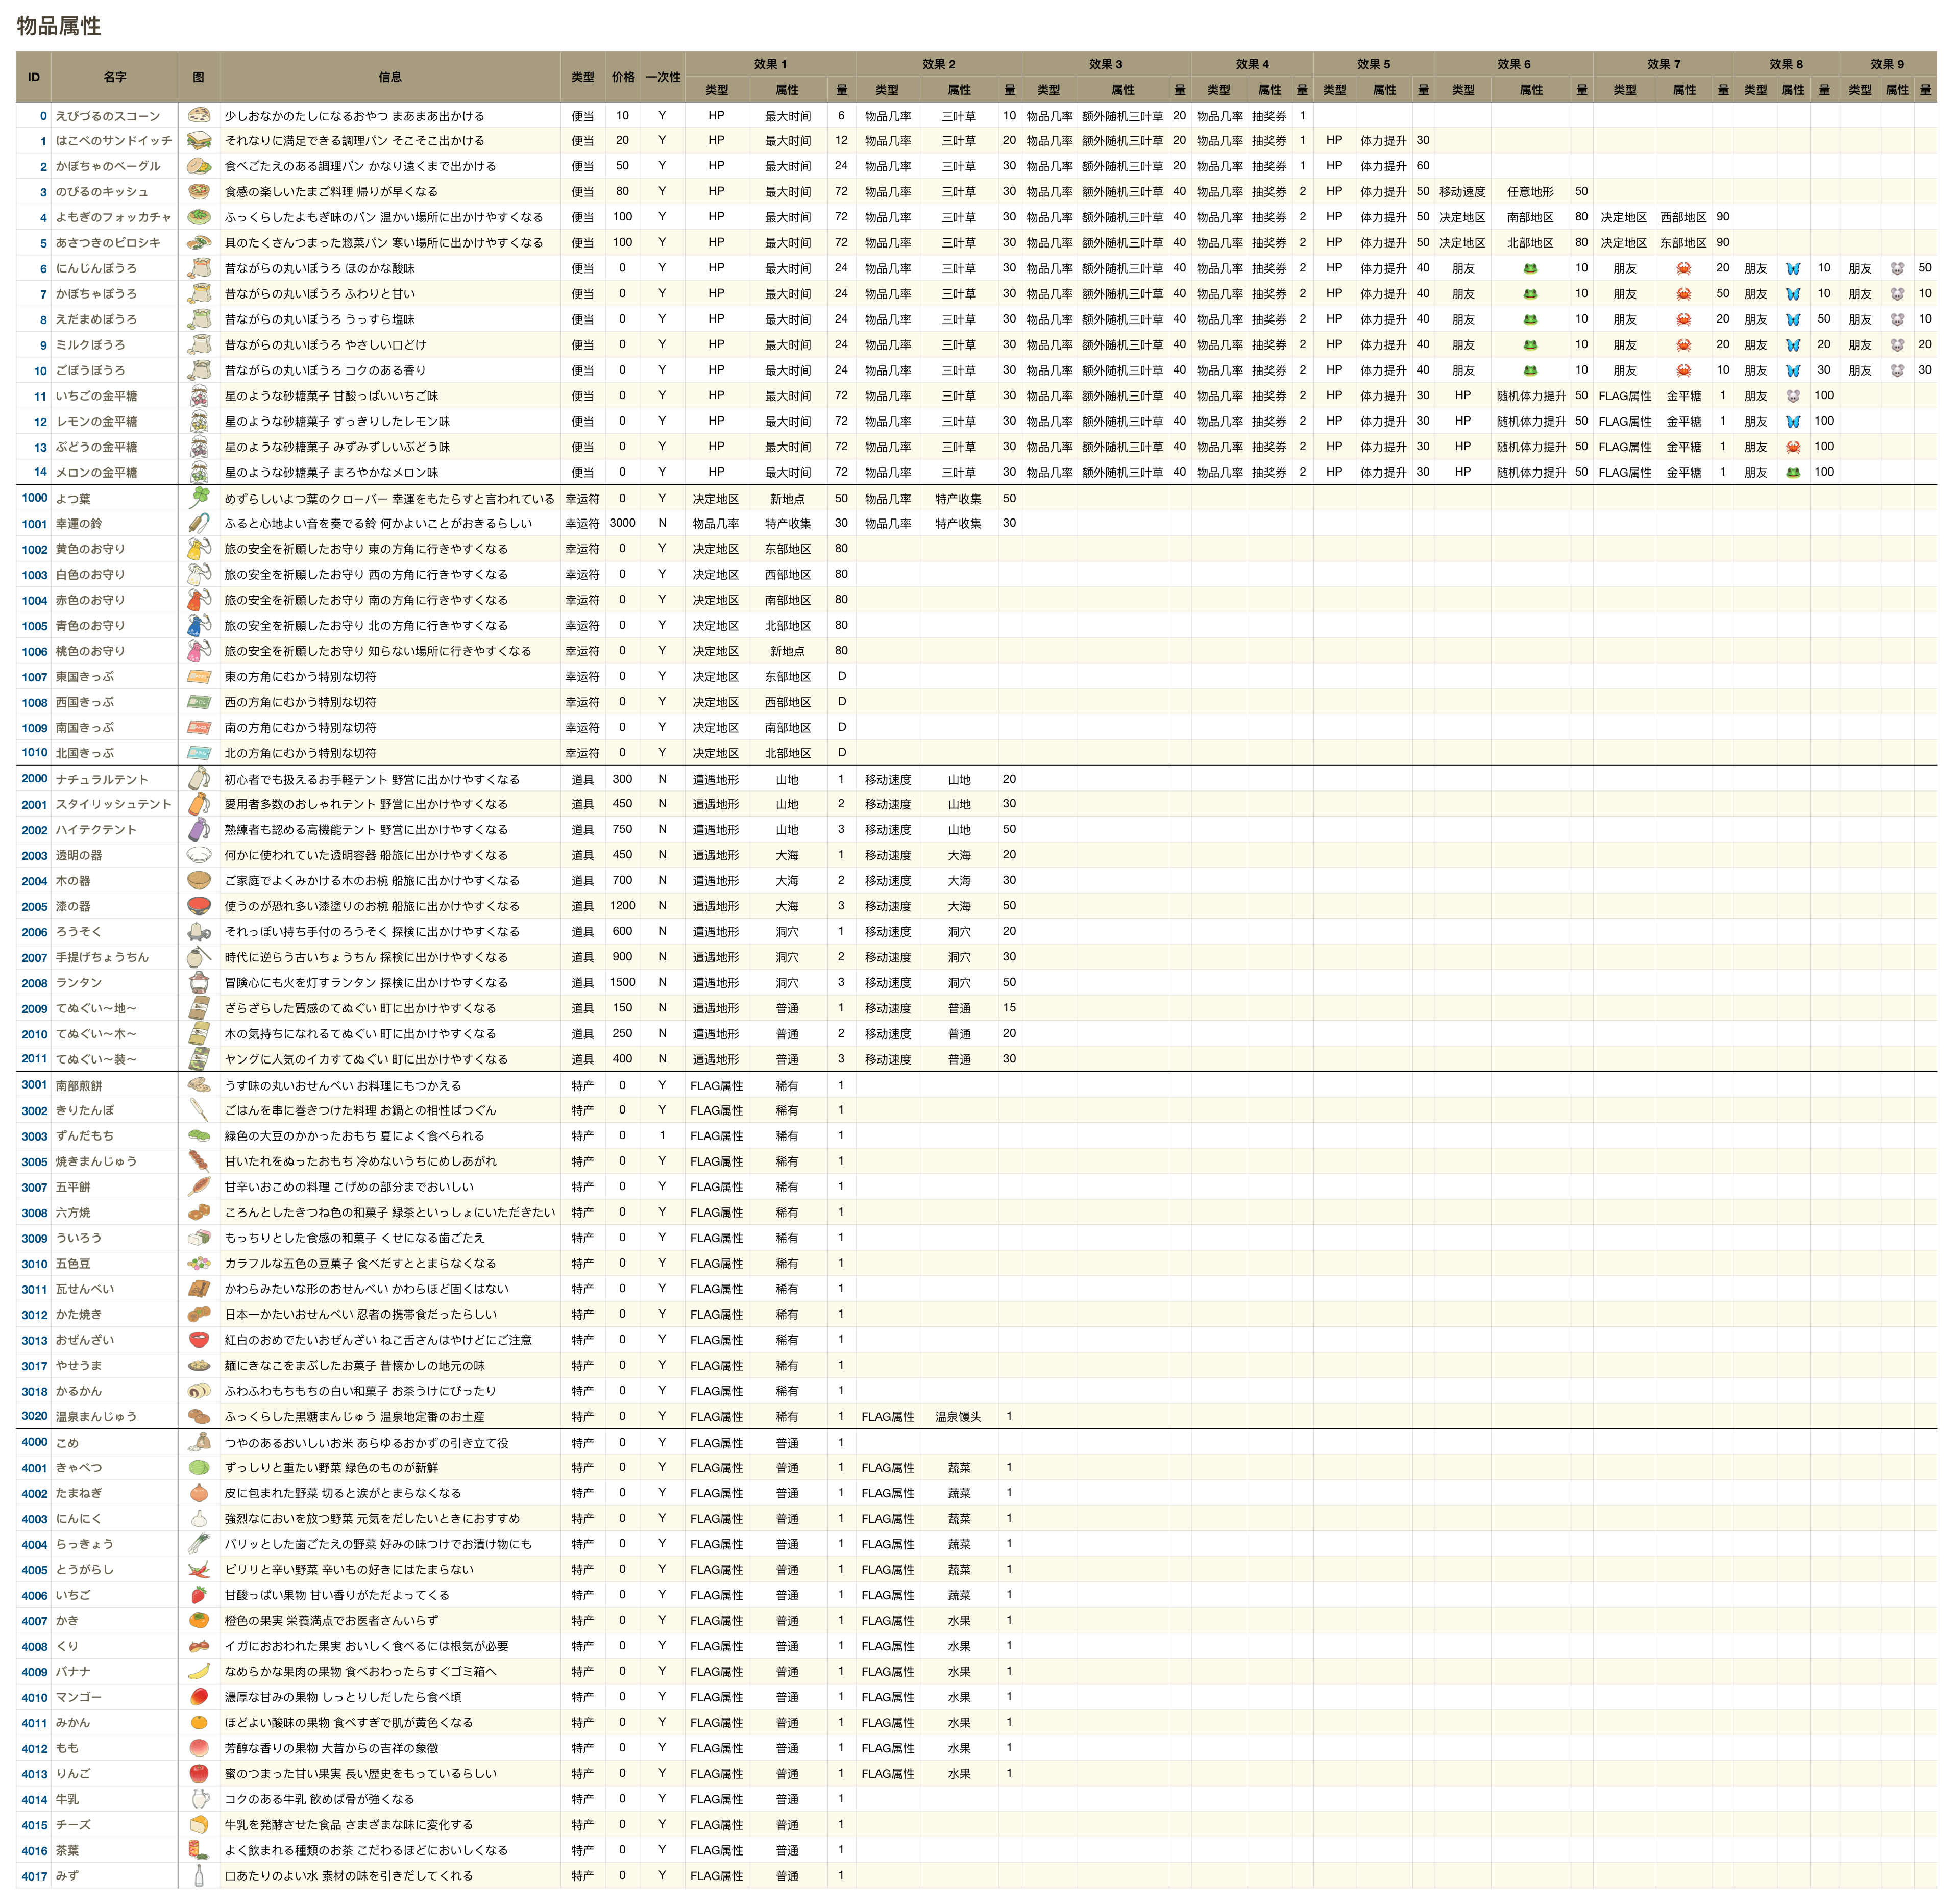Image resolution: width=1953 pixels, height=1904 pixels.
Task: Click the 黄色のお守り yellow charm icon
Action: point(199,549)
